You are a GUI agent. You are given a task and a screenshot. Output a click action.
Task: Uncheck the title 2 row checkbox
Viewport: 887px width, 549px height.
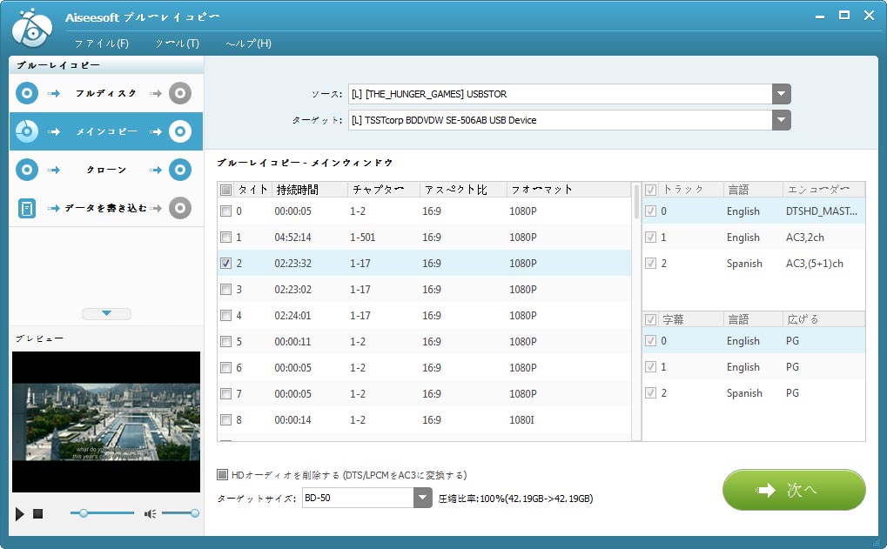[x=226, y=264]
